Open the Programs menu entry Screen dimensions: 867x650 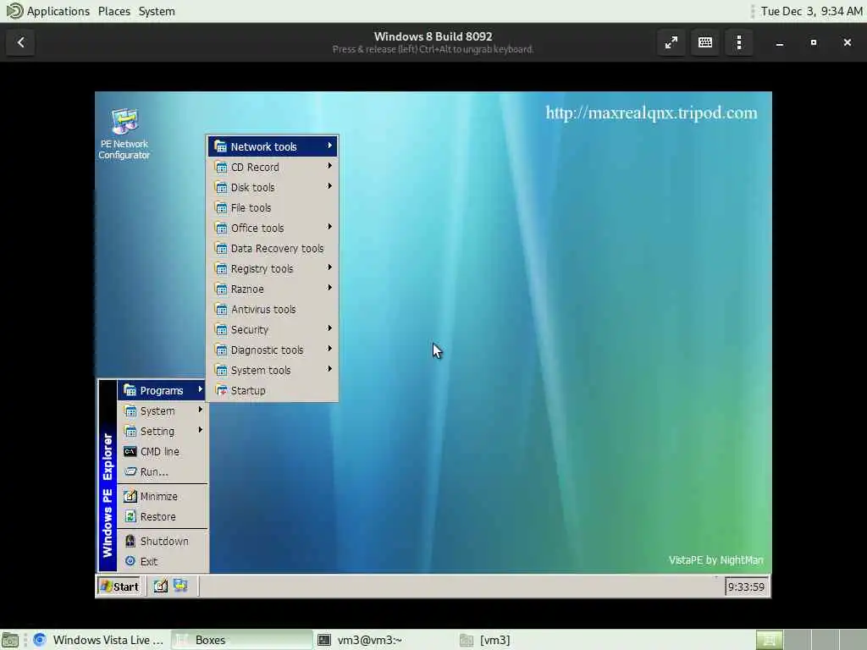162,390
